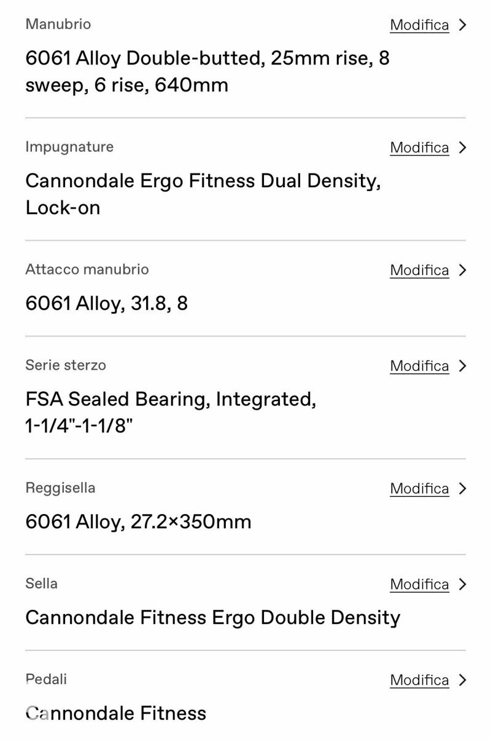
Task: Open Modifica for the Reggisella entry
Action: [x=419, y=489]
